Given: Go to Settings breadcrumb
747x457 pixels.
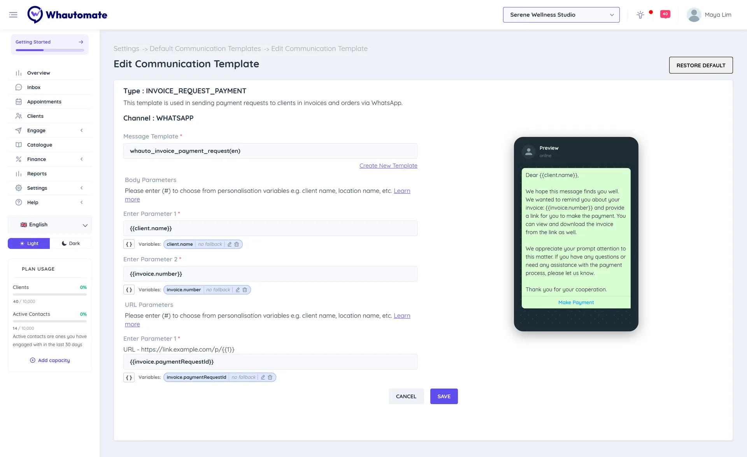Looking at the screenshot, I should (126, 49).
